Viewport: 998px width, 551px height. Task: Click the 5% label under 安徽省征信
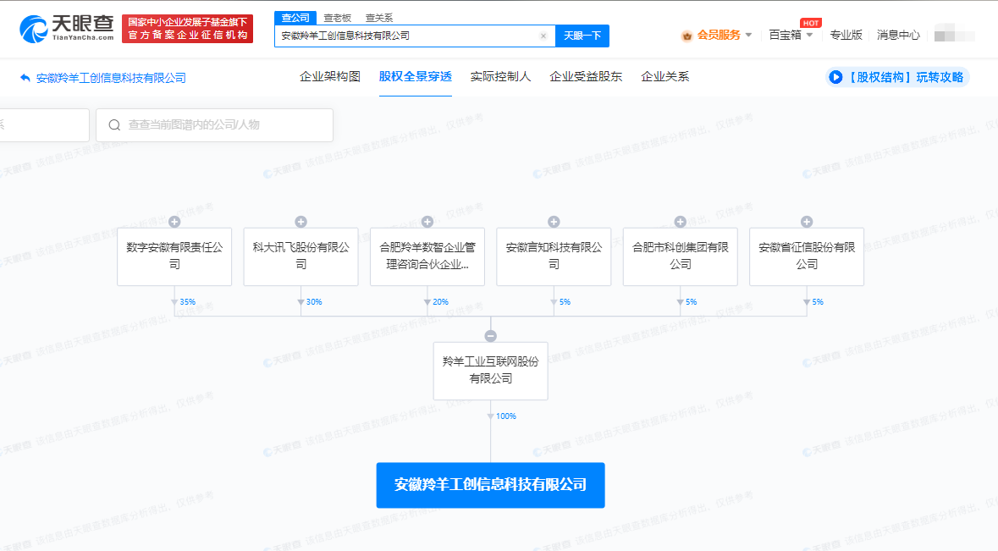click(x=817, y=301)
